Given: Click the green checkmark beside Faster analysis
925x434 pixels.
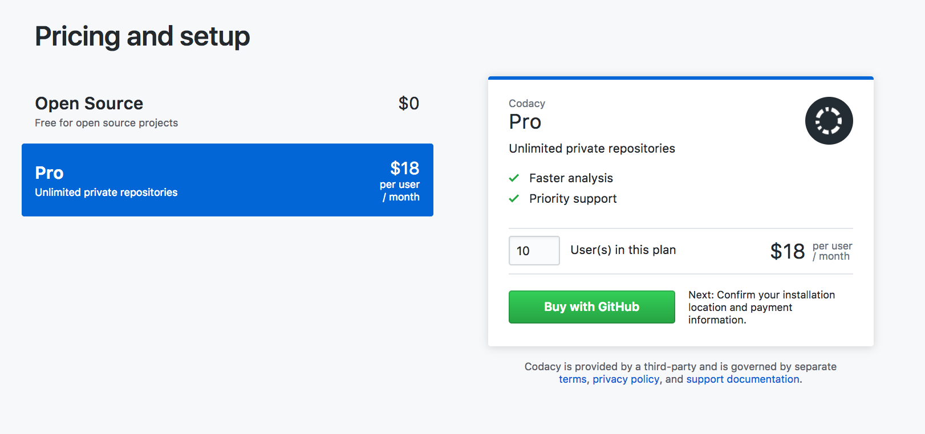Looking at the screenshot, I should pyautogui.click(x=514, y=178).
